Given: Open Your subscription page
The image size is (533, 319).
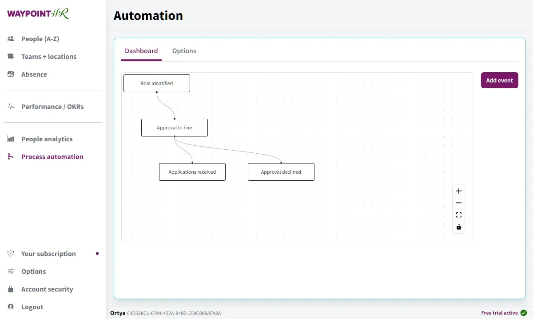Looking at the screenshot, I should pyautogui.click(x=48, y=253).
